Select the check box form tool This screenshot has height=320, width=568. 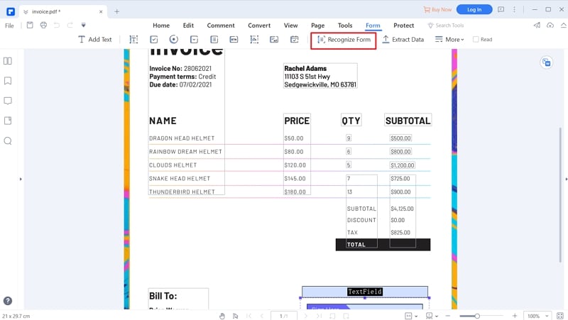coord(154,40)
